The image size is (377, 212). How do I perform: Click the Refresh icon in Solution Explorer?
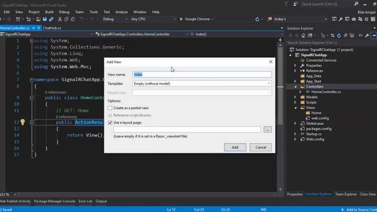point(339,35)
